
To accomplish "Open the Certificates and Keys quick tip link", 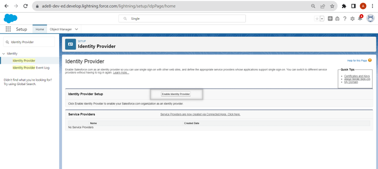I will point(357,76).
